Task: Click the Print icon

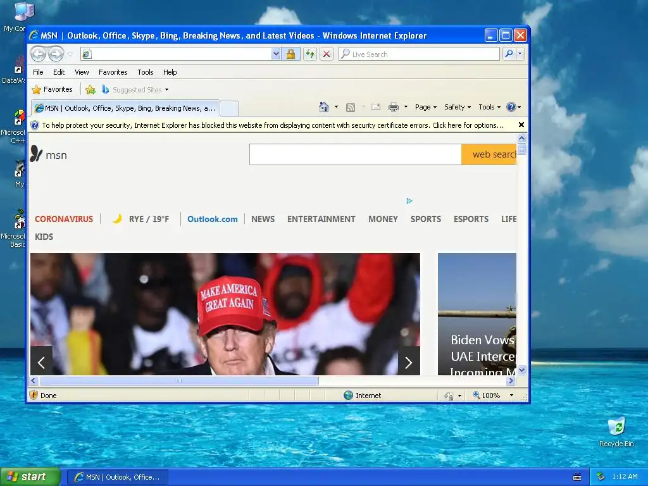Action: (394, 107)
